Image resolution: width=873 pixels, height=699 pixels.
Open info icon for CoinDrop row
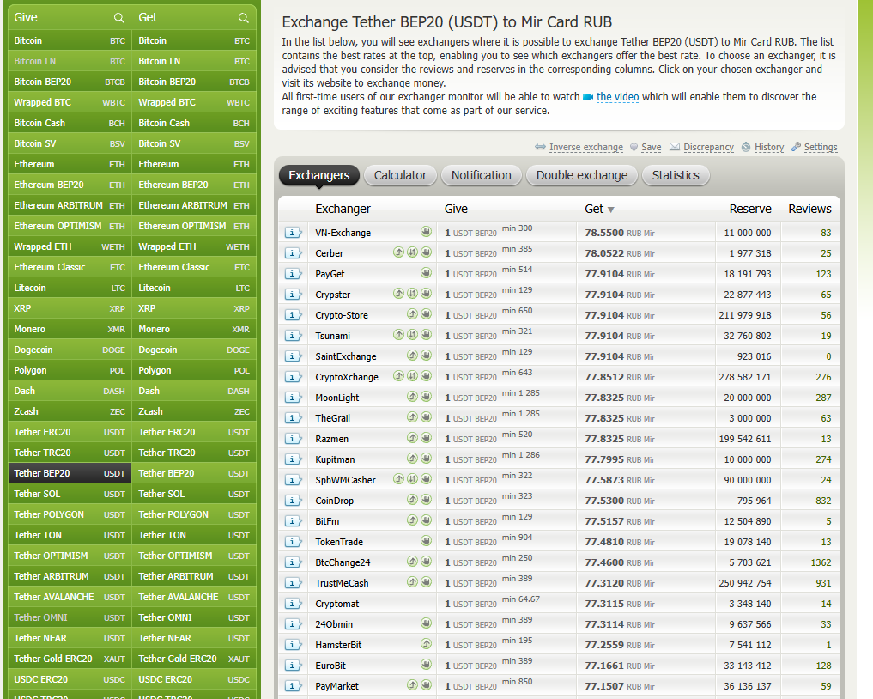click(293, 501)
